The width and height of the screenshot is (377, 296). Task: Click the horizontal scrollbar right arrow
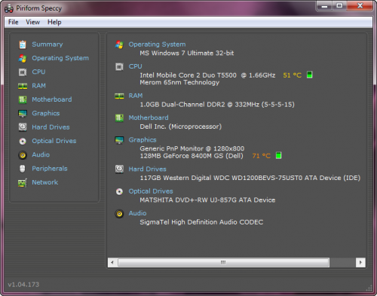(360, 263)
